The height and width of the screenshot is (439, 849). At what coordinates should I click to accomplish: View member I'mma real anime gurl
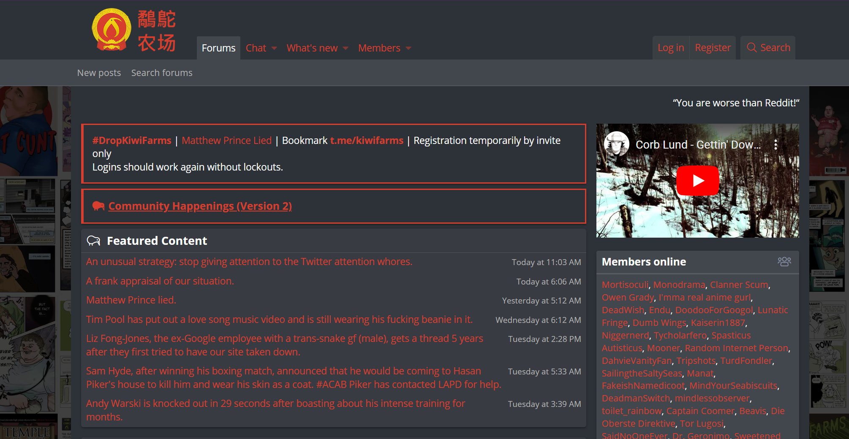(x=705, y=298)
